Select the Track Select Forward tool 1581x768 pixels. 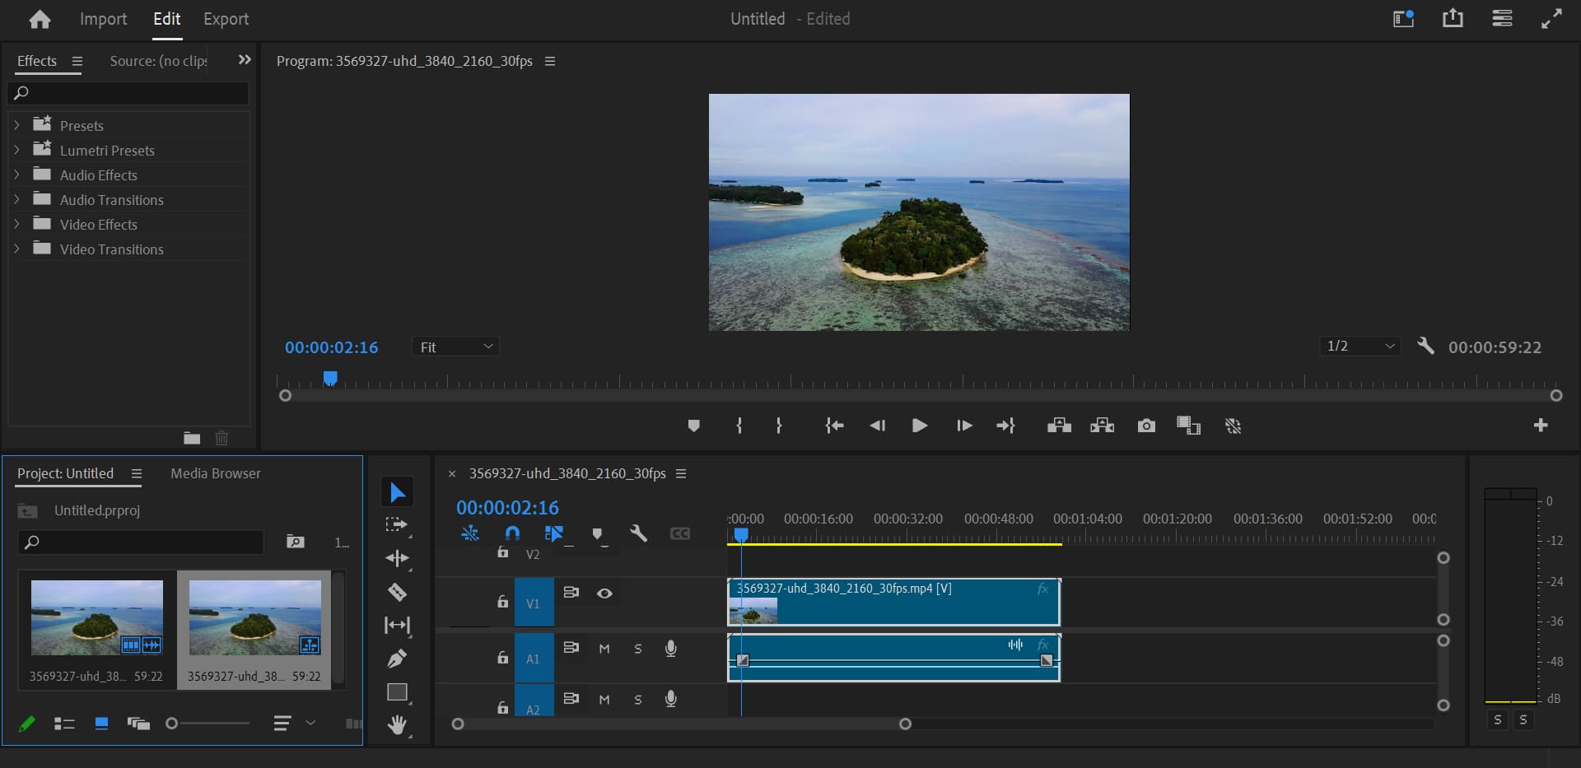click(397, 525)
